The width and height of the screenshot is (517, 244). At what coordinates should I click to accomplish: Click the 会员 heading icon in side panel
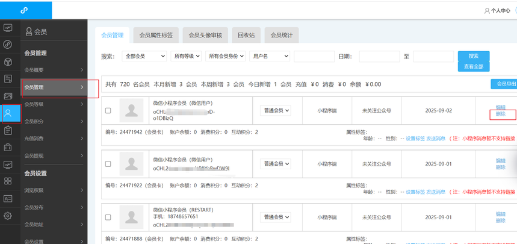click(29, 32)
